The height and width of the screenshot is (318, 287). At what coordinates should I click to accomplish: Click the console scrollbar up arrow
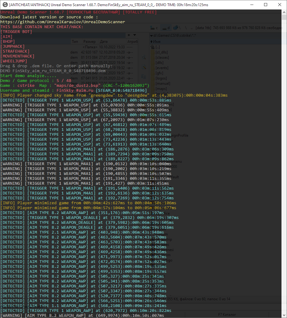coord(284,12)
